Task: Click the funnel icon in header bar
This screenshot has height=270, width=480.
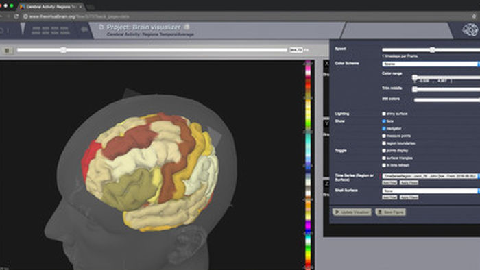Action: click(23, 29)
